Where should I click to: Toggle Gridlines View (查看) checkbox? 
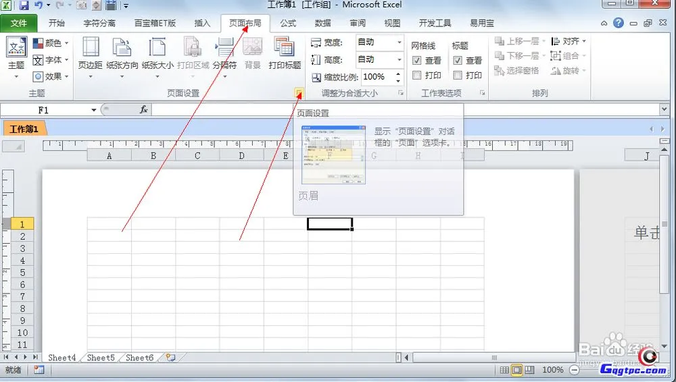point(416,61)
